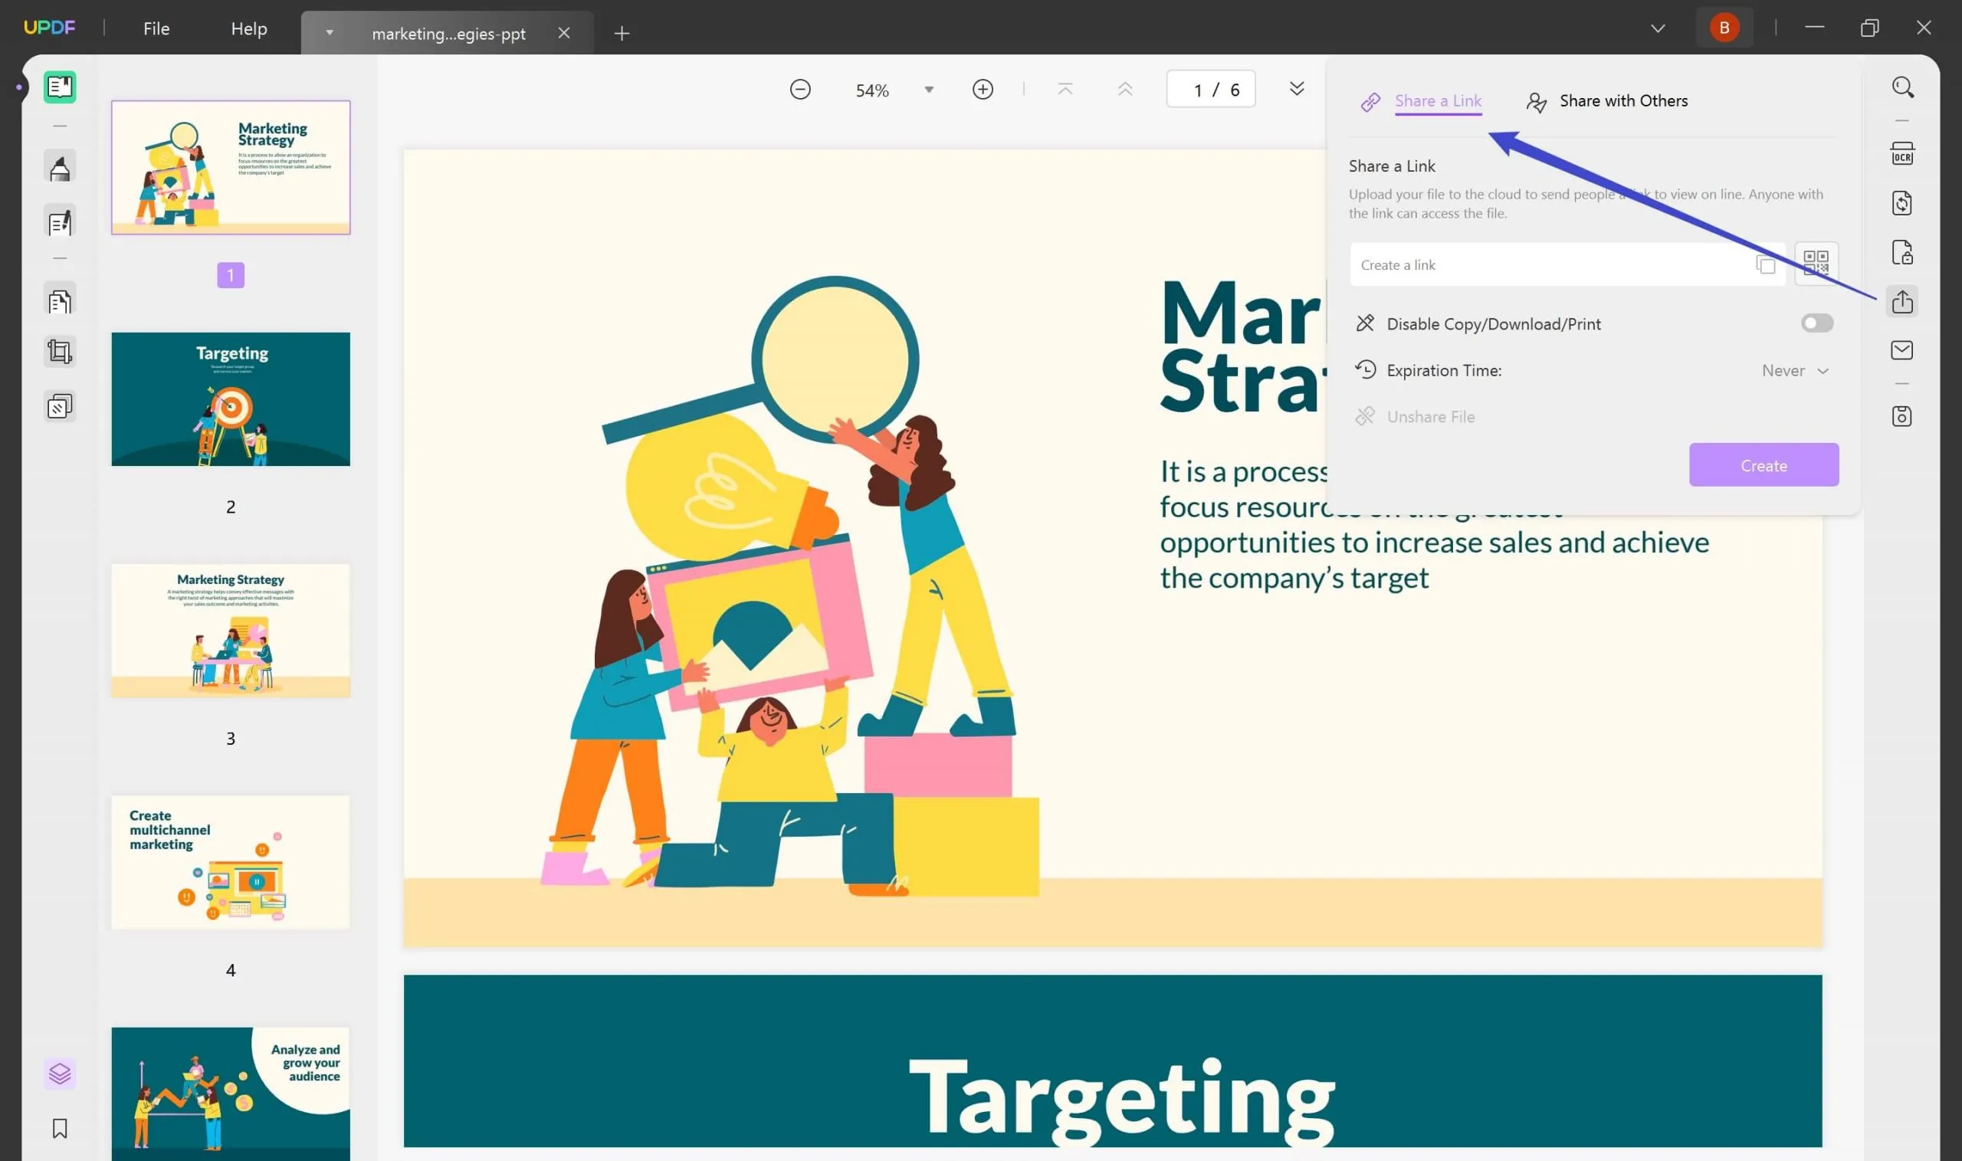Open the File menu
Screen dimensions: 1962x1161
pyautogui.click(x=156, y=28)
